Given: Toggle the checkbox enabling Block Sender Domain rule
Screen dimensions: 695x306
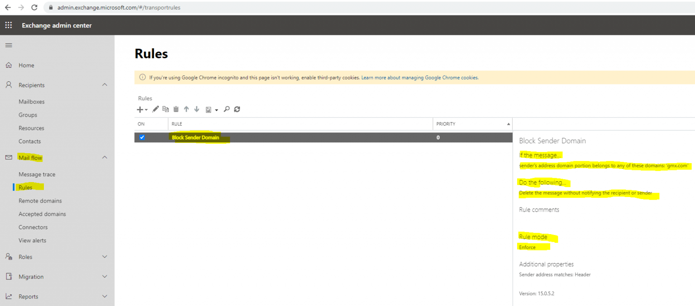Looking at the screenshot, I should coord(142,137).
